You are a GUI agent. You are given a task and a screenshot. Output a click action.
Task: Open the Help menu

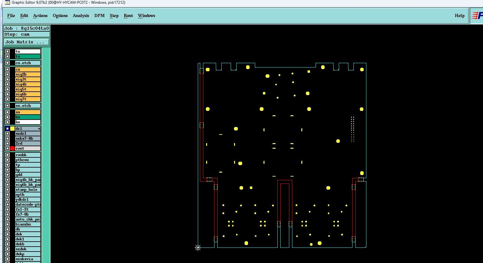(x=460, y=16)
